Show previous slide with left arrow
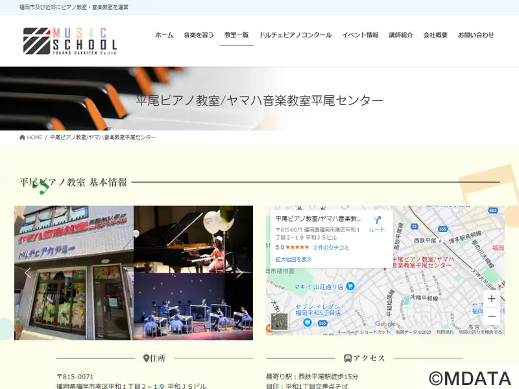This screenshot has height=389, width=519. click(x=28, y=273)
